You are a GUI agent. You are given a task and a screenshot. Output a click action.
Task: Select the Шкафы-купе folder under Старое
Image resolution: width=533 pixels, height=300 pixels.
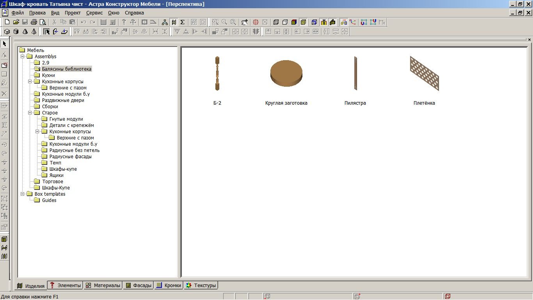63,169
